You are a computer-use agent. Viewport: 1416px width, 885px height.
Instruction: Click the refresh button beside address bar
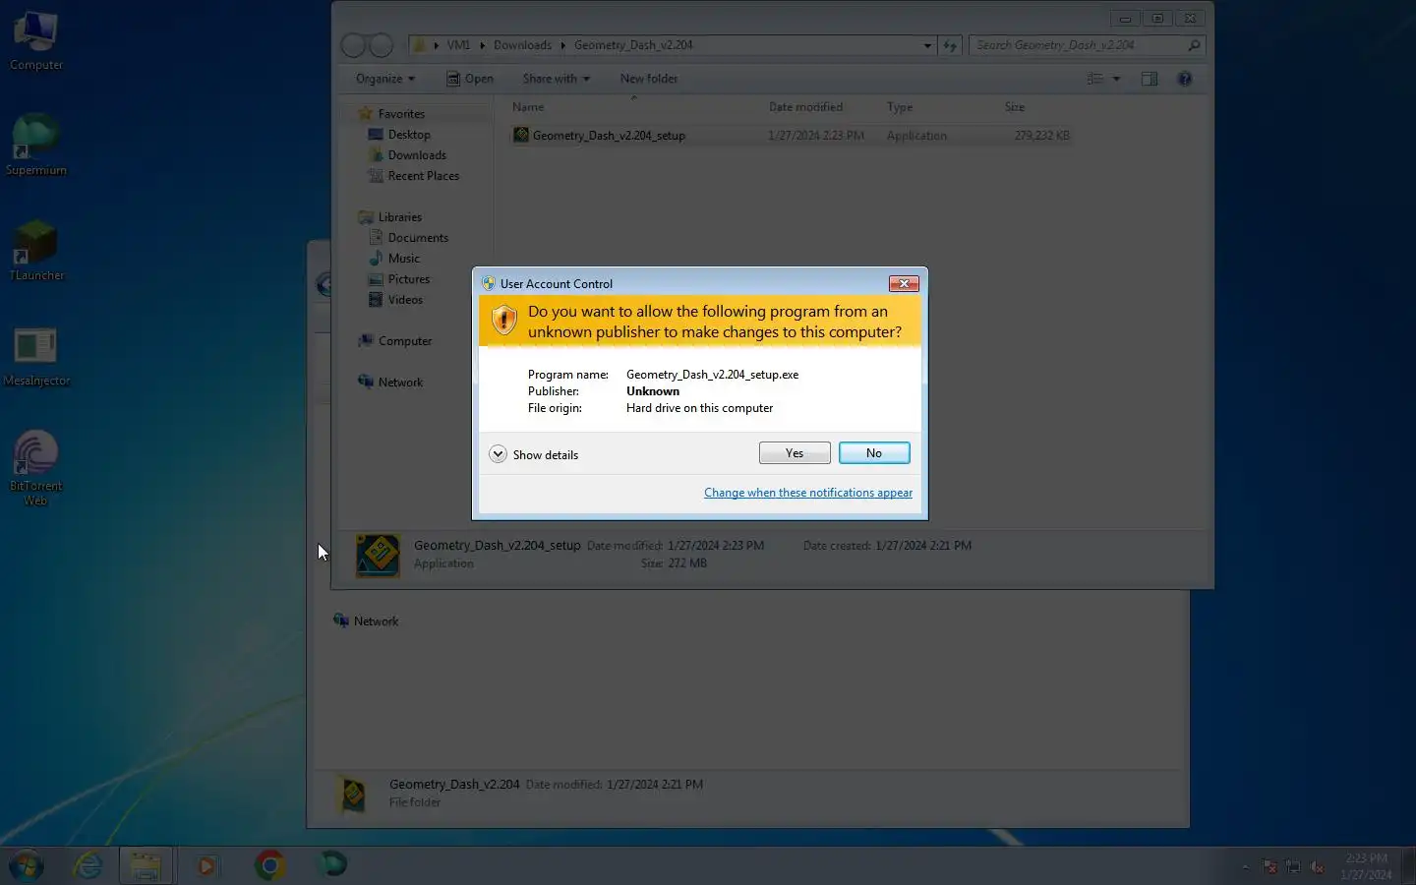point(950,45)
